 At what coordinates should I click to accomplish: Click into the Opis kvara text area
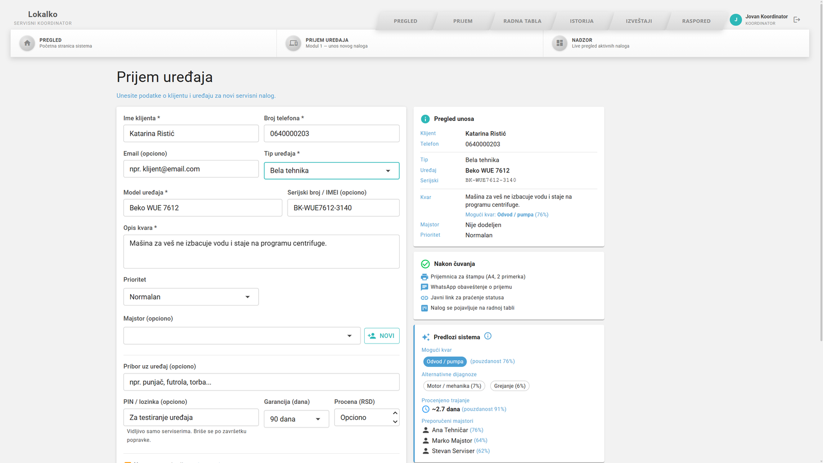[261, 252]
